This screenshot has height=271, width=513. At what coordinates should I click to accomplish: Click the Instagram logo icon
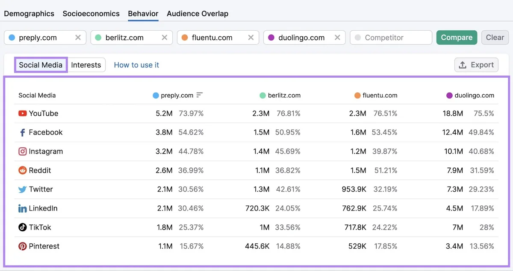click(23, 152)
